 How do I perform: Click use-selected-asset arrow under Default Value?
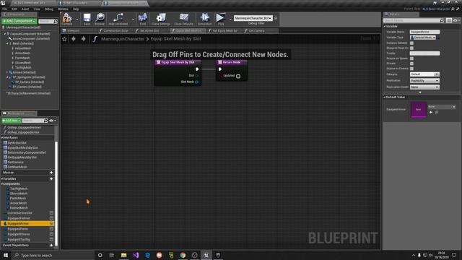431,113
